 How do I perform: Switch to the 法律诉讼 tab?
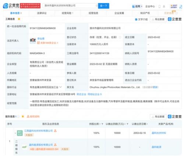(42, 13)
